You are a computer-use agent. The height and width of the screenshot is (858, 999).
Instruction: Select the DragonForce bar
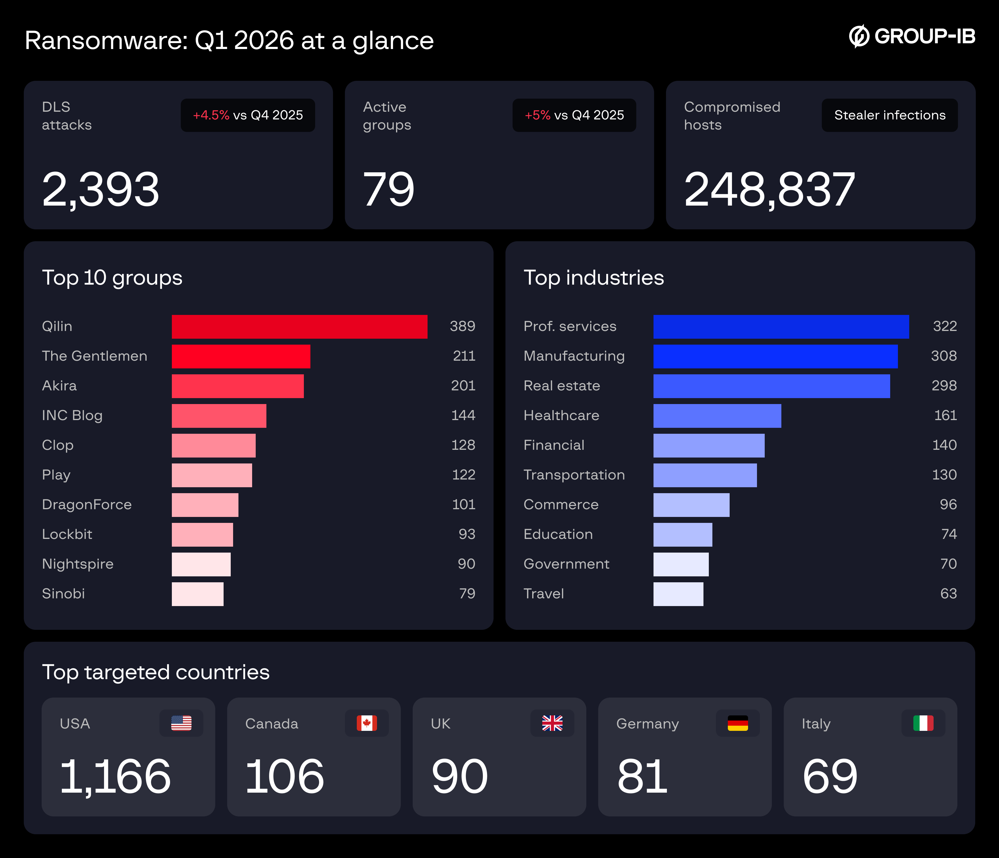pos(205,505)
